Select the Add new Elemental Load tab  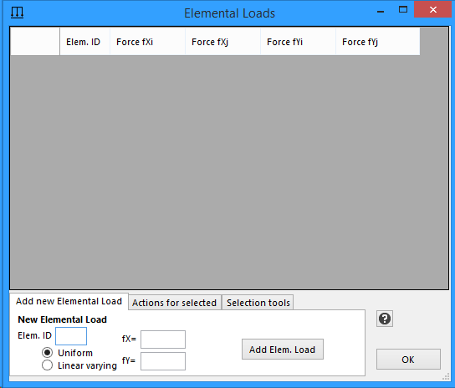click(69, 301)
